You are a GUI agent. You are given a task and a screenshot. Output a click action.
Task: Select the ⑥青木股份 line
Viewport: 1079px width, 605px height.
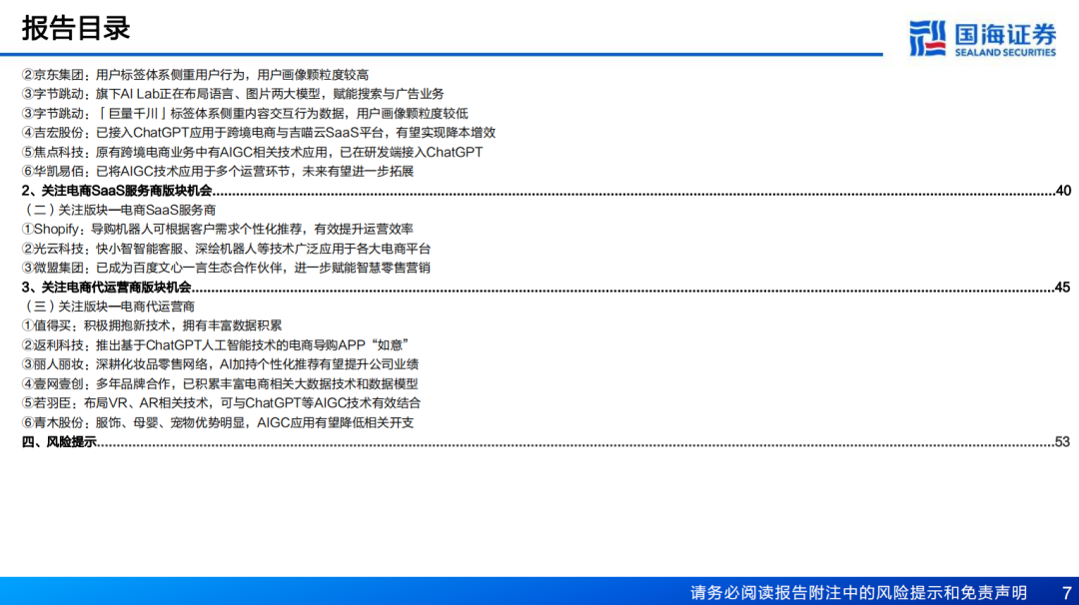(x=218, y=422)
